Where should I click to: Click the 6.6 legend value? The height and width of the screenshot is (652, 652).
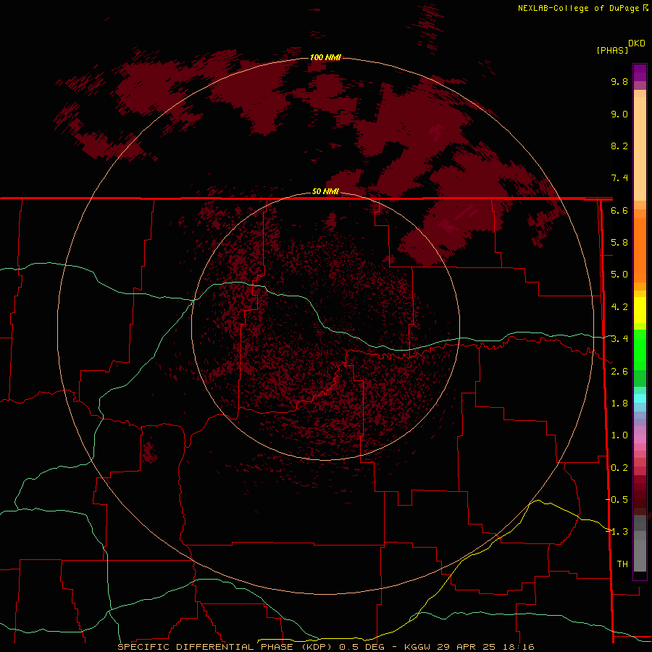[x=619, y=210]
